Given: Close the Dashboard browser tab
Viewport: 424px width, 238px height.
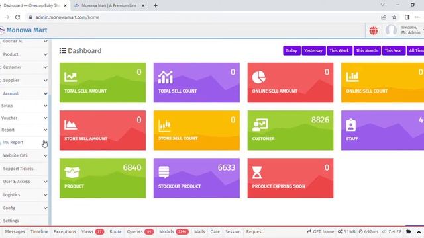Looking at the screenshot, I should (x=65, y=5).
